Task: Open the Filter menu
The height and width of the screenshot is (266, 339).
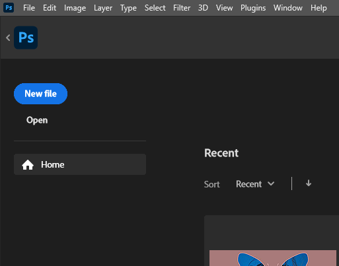Action: pos(182,8)
